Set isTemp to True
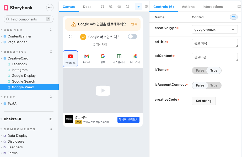This screenshot has width=242, height=157. 214,71
